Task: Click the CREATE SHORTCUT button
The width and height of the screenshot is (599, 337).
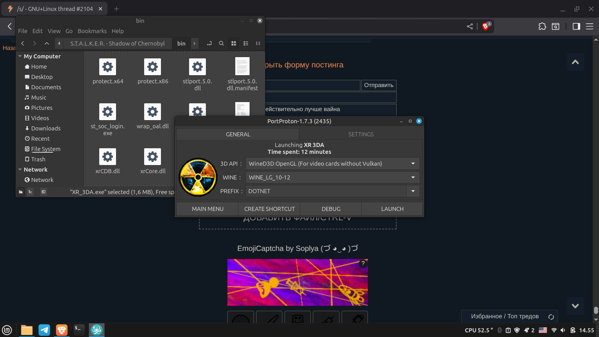Action: [269, 209]
